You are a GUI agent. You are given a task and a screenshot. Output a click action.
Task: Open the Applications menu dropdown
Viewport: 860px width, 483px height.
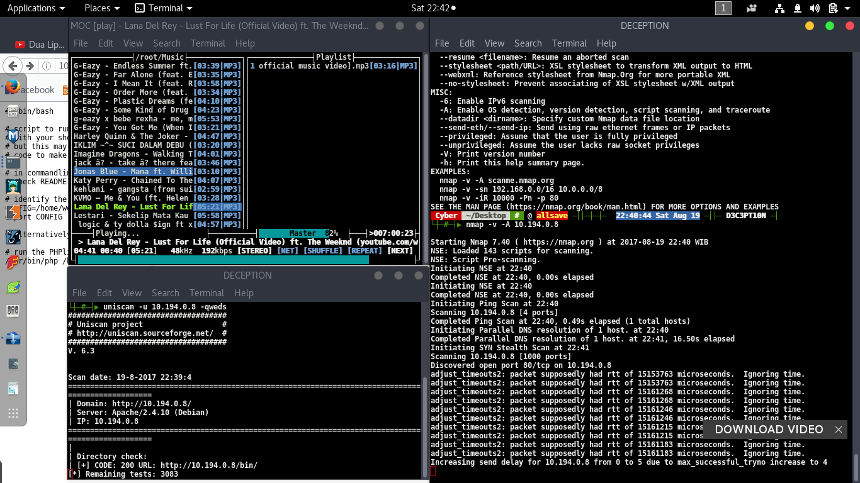(x=36, y=8)
